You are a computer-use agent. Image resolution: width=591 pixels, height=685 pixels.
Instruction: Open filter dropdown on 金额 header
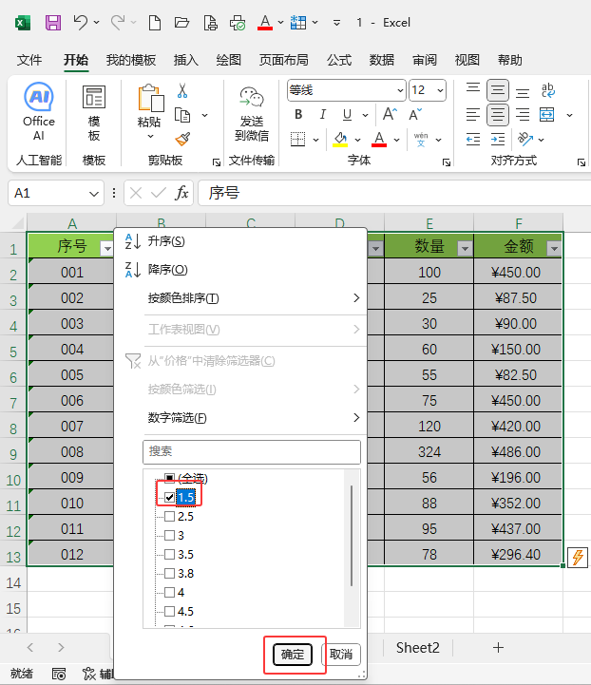554,249
